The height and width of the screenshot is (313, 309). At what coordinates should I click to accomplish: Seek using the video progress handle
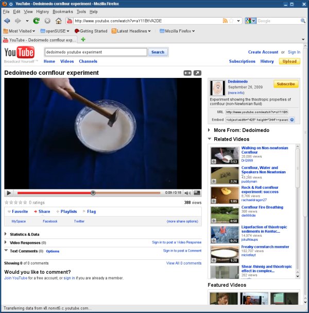click(93, 193)
